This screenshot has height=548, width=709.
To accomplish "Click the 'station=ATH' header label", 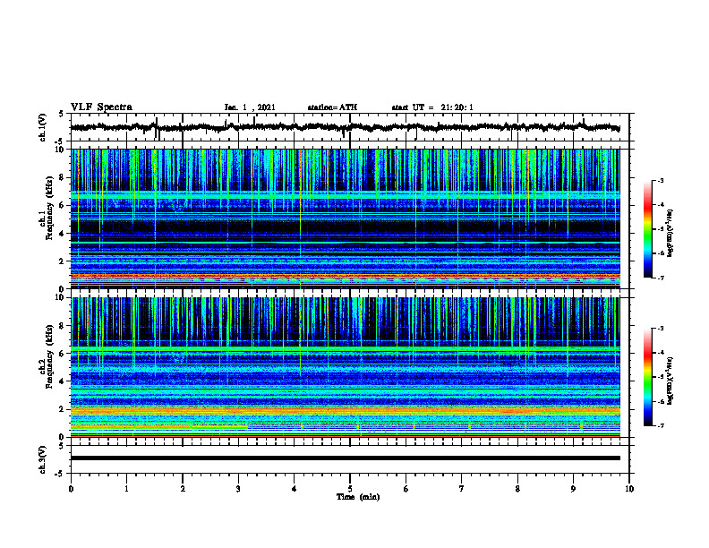I will point(332,107).
